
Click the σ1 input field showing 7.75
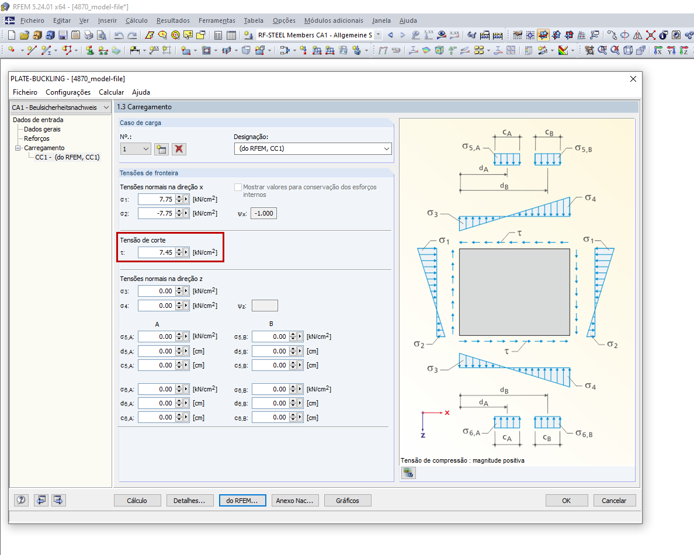click(x=156, y=200)
